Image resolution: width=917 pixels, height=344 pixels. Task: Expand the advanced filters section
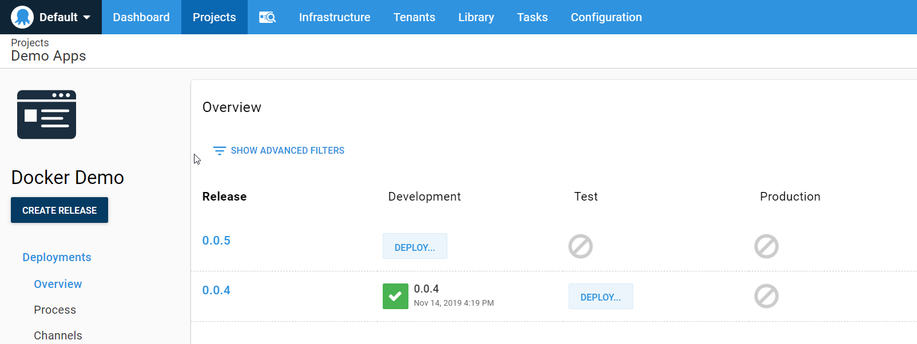click(x=287, y=151)
